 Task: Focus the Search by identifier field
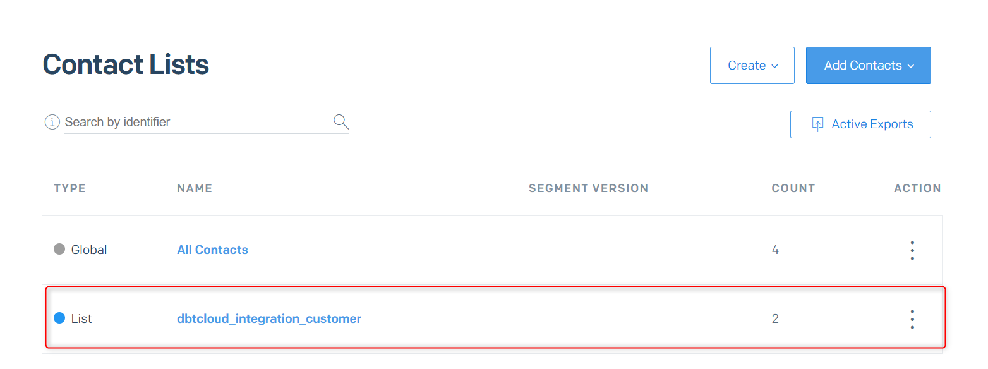pyautogui.click(x=197, y=122)
